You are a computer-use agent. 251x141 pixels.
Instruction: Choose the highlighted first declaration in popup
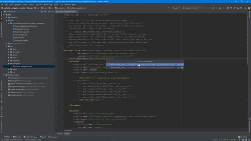pos(145,65)
